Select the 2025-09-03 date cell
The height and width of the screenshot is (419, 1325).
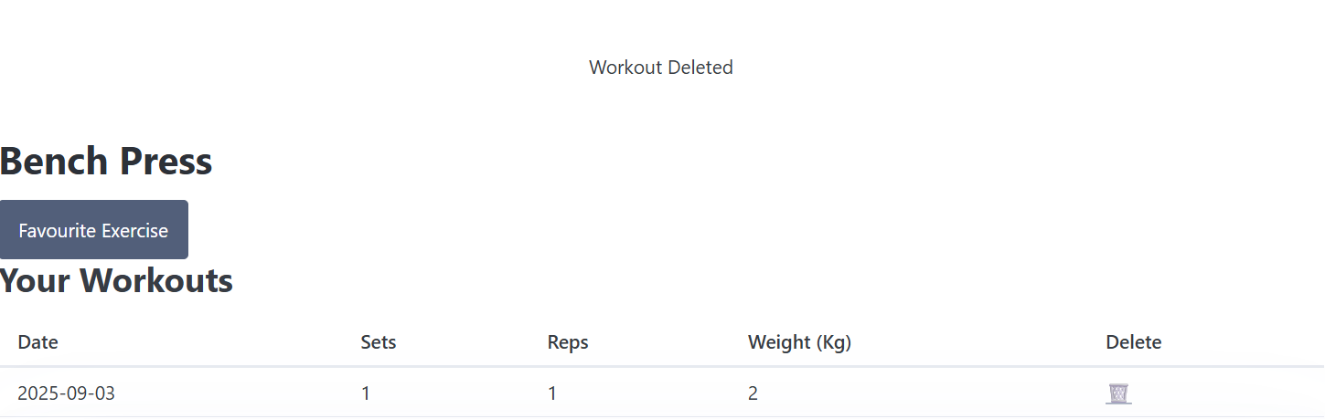66,393
